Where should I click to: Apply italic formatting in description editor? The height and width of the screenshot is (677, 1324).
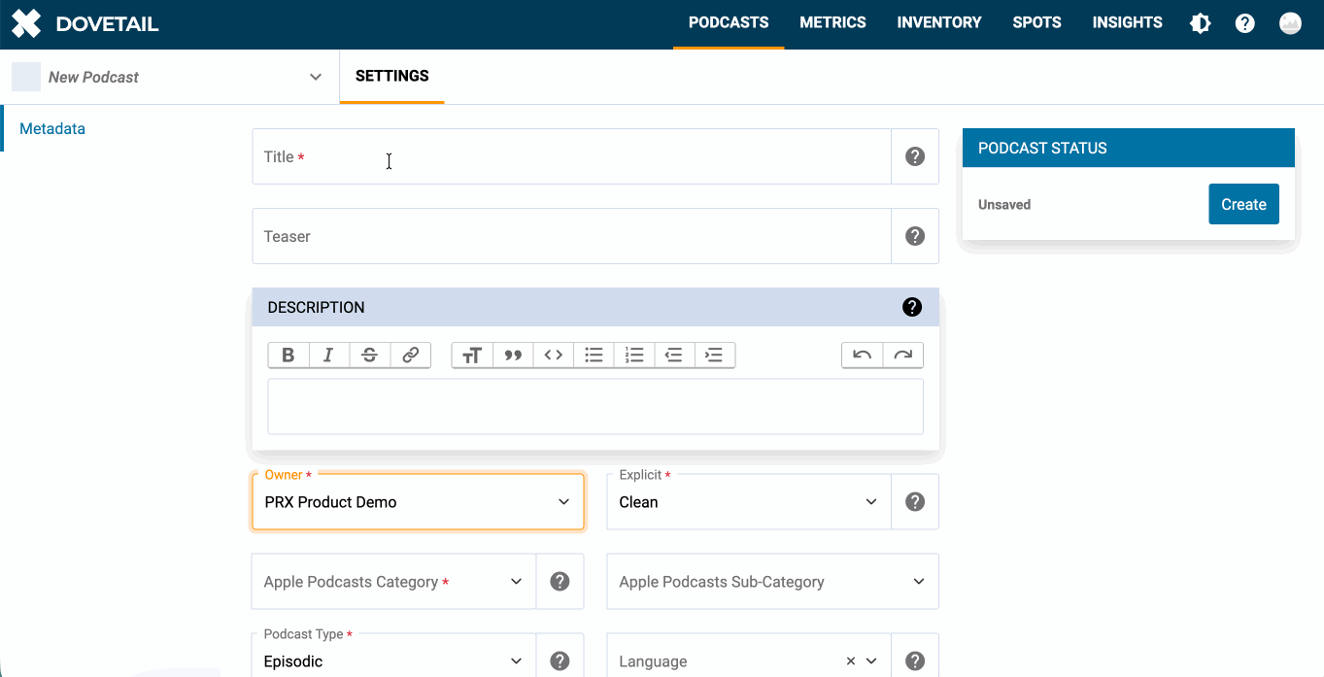pos(329,355)
